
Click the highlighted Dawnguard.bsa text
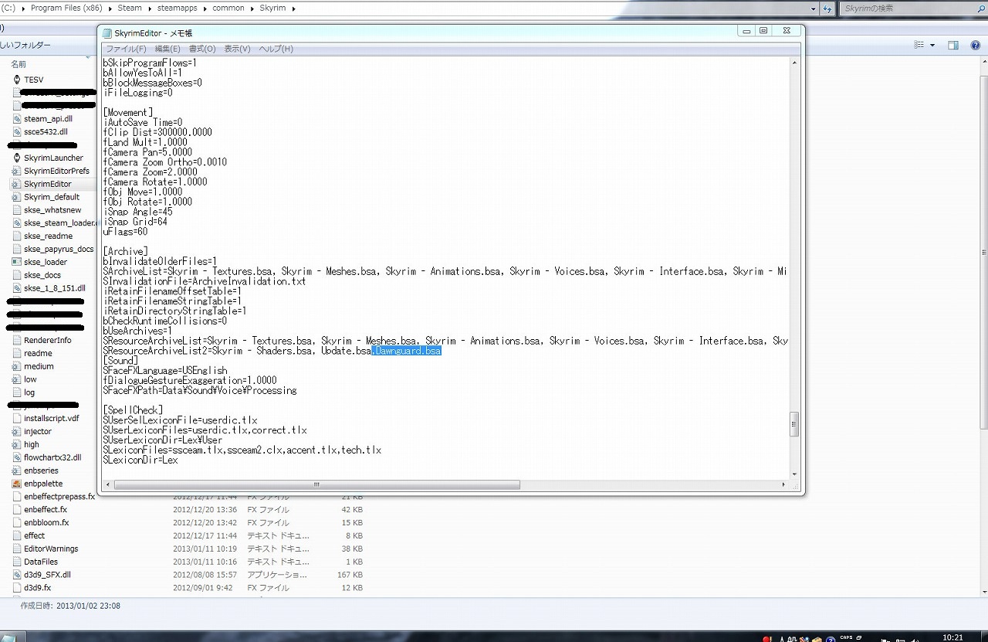click(407, 351)
